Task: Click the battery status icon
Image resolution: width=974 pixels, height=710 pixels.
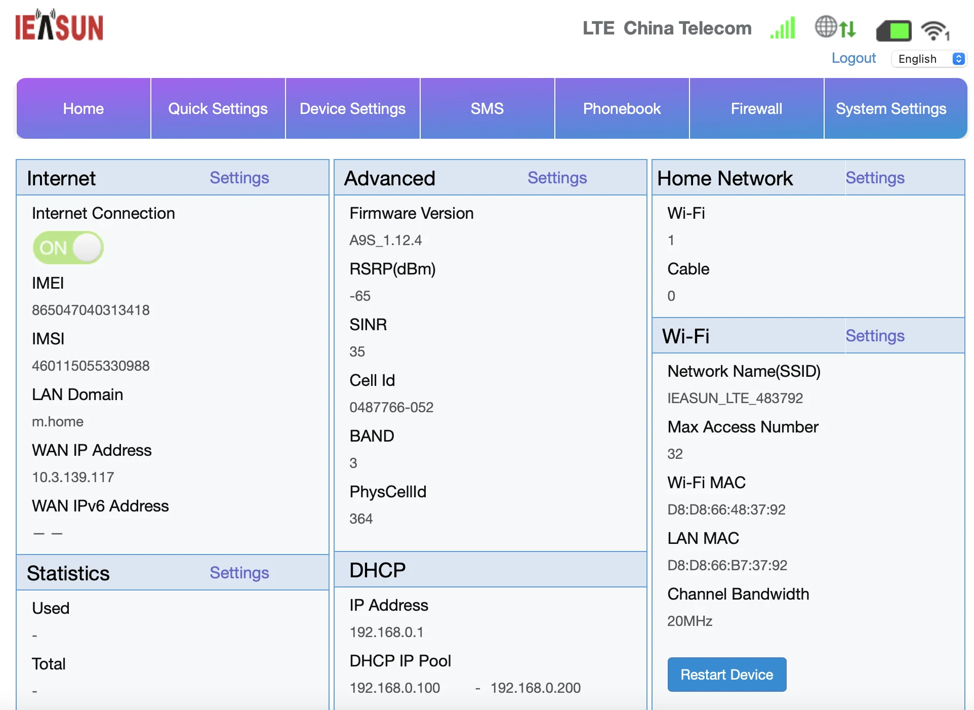Action: pyautogui.click(x=894, y=30)
